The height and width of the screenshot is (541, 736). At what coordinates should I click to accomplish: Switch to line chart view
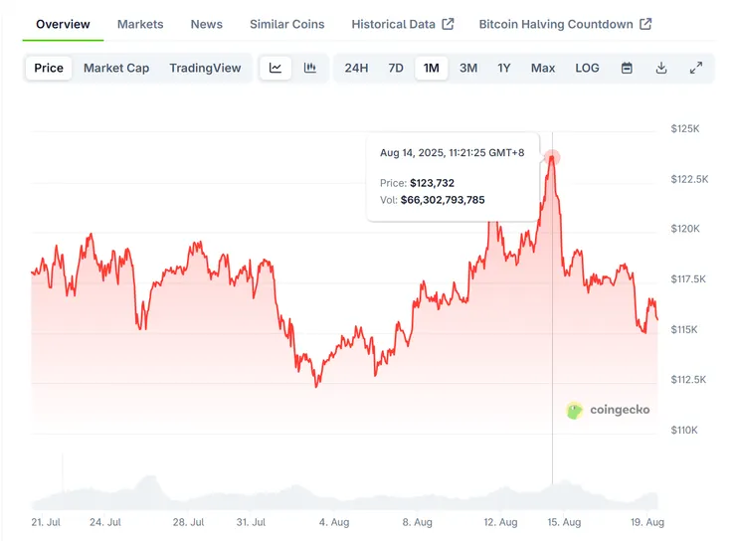276,68
